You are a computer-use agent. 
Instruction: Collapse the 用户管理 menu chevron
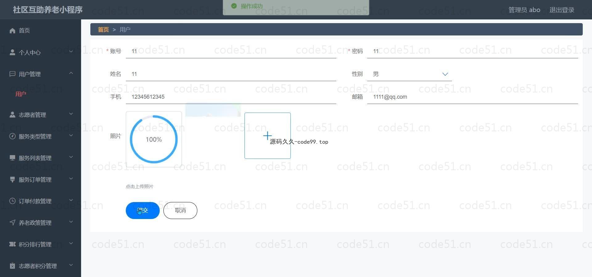point(71,73)
